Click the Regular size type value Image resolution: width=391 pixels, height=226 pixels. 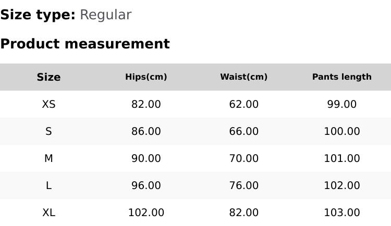coord(105,15)
